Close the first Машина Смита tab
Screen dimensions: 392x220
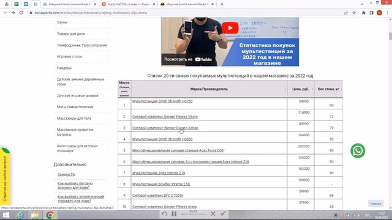(x=95, y=4)
